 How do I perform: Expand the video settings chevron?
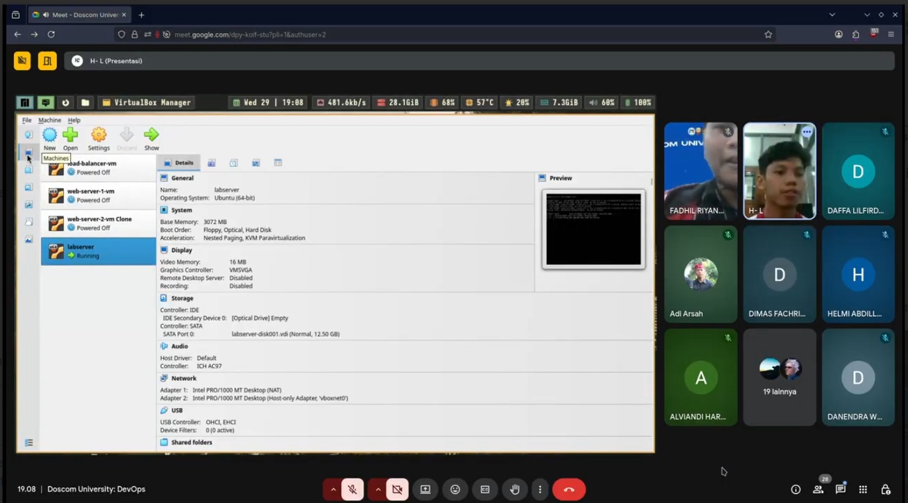click(378, 490)
